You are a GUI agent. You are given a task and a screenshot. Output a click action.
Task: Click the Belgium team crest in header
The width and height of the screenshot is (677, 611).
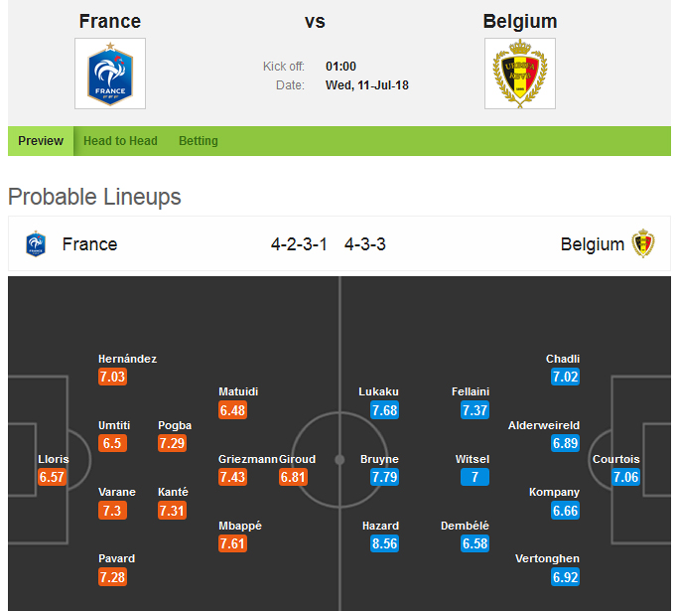coord(520,74)
